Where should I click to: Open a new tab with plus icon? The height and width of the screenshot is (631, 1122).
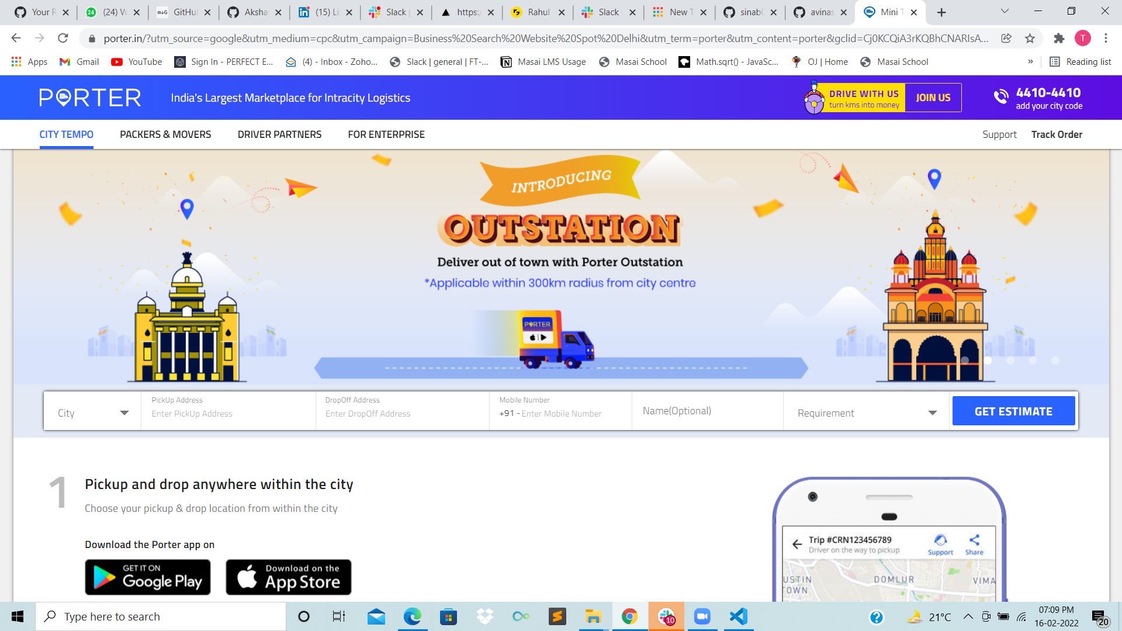point(941,12)
